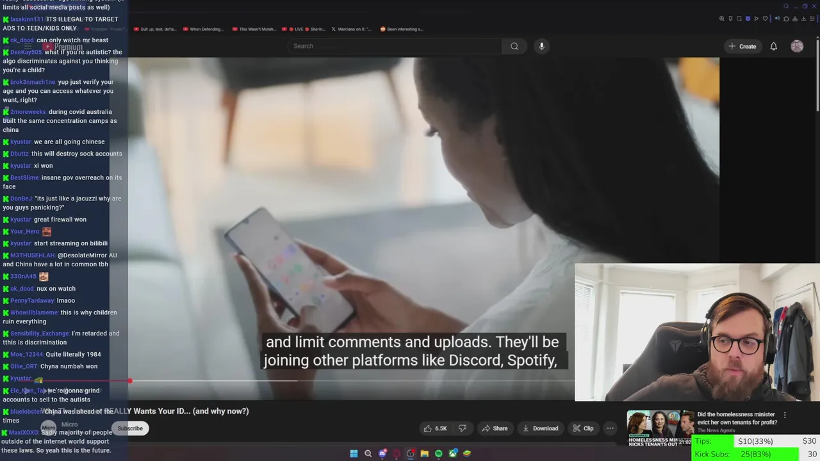
Task: Open the browser profile icon
Action: pos(795,19)
